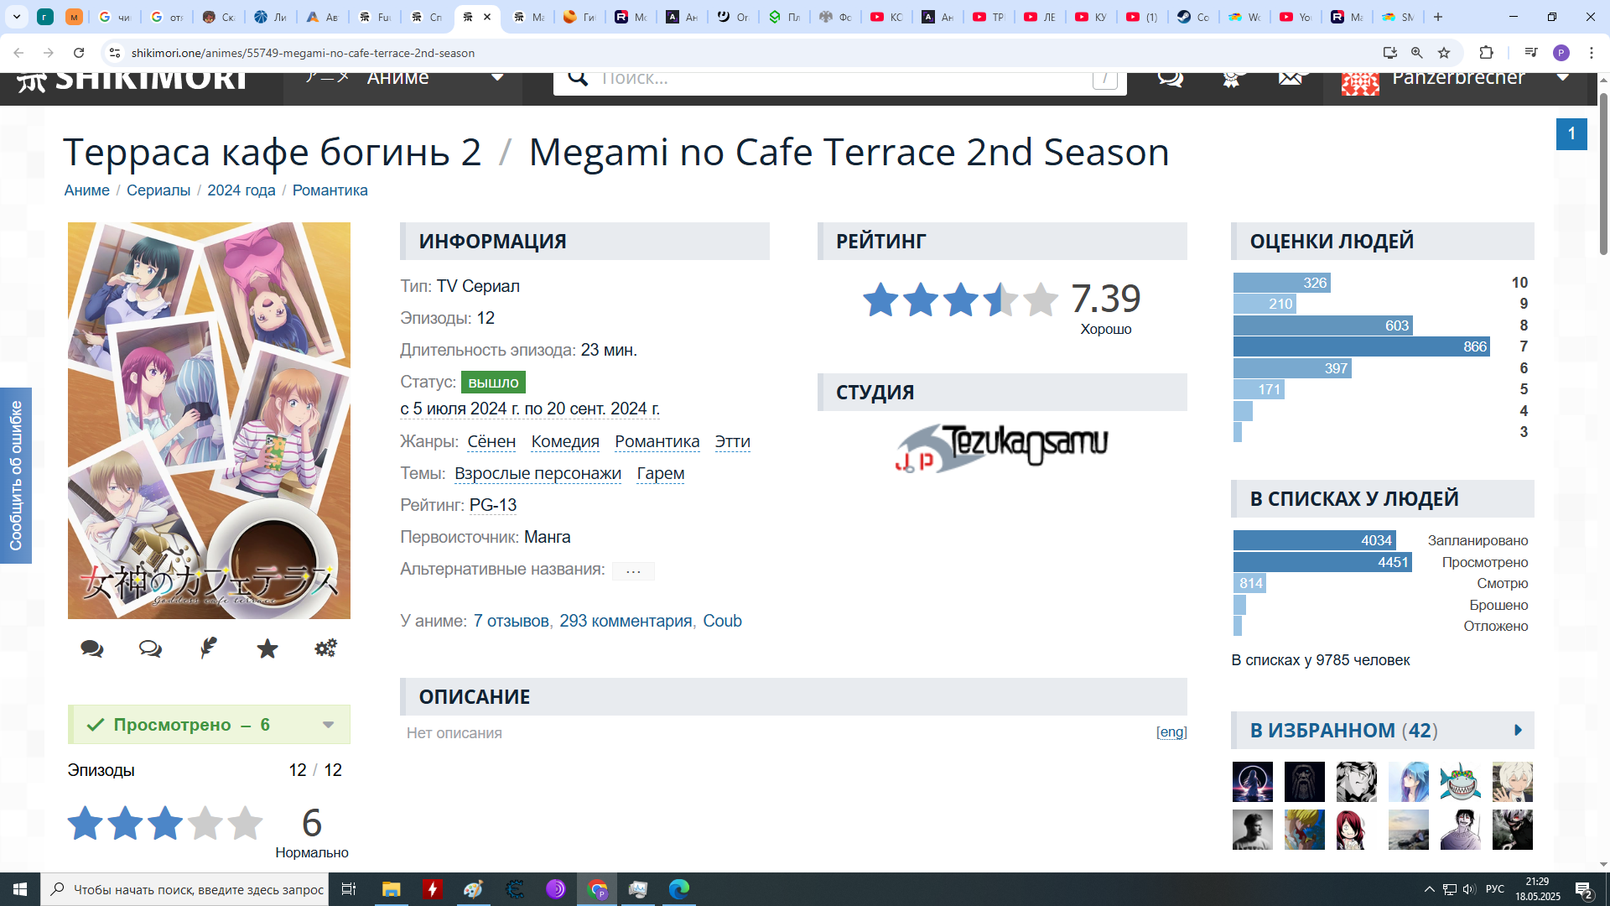Open mail messages icon in header
This screenshot has height=906, width=1610.
tap(1291, 78)
